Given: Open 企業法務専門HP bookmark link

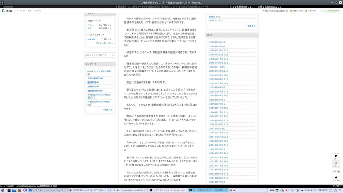Looking at the screenshot, I should tap(95, 78).
